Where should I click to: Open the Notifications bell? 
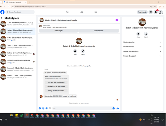156,12
